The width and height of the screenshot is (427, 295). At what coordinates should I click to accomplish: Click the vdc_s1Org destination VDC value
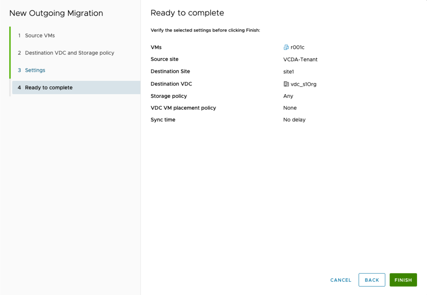[304, 84]
